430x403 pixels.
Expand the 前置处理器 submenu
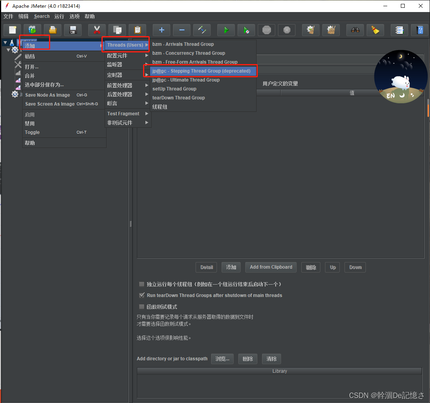click(127, 85)
